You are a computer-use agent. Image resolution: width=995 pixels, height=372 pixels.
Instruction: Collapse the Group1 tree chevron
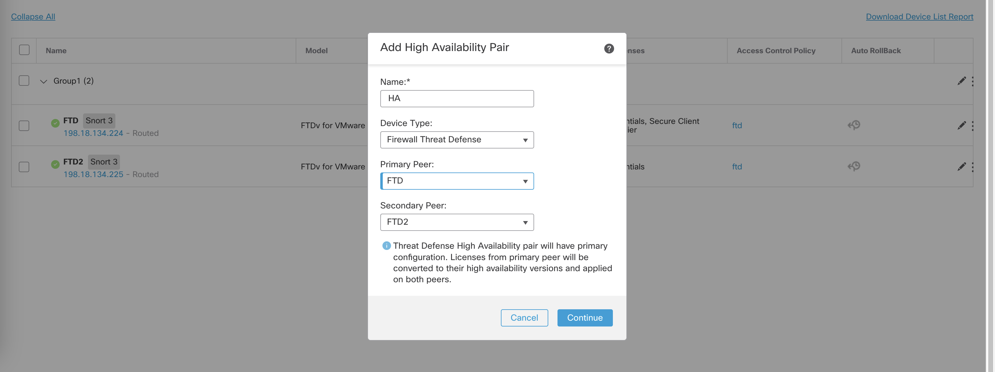(44, 81)
